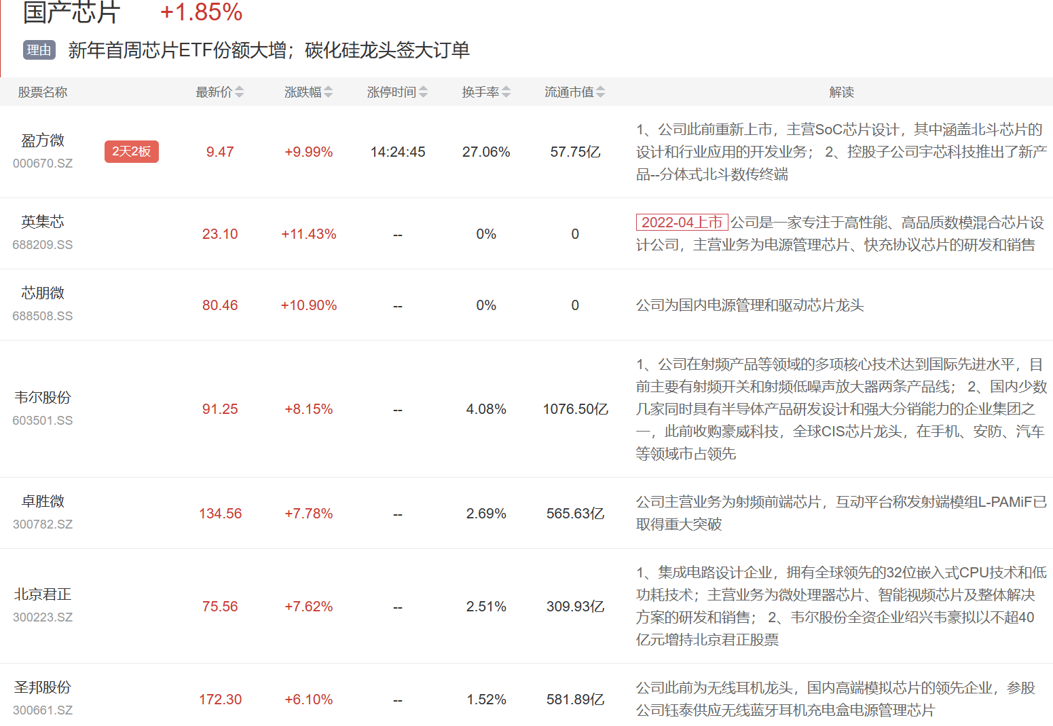Click 换手率 column header text
The height and width of the screenshot is (726, 1053).
(481, 92)
